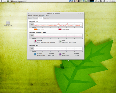
Task: Launch the file manager icon in panel
Action: click(72, 1)
